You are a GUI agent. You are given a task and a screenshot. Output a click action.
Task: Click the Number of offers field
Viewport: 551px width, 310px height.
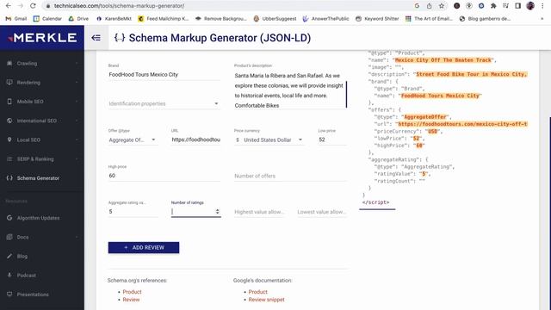pos(291,176)
